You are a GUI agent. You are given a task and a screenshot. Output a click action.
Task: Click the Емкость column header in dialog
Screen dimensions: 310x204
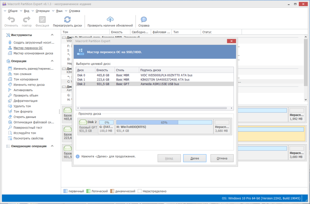(105, 70)
